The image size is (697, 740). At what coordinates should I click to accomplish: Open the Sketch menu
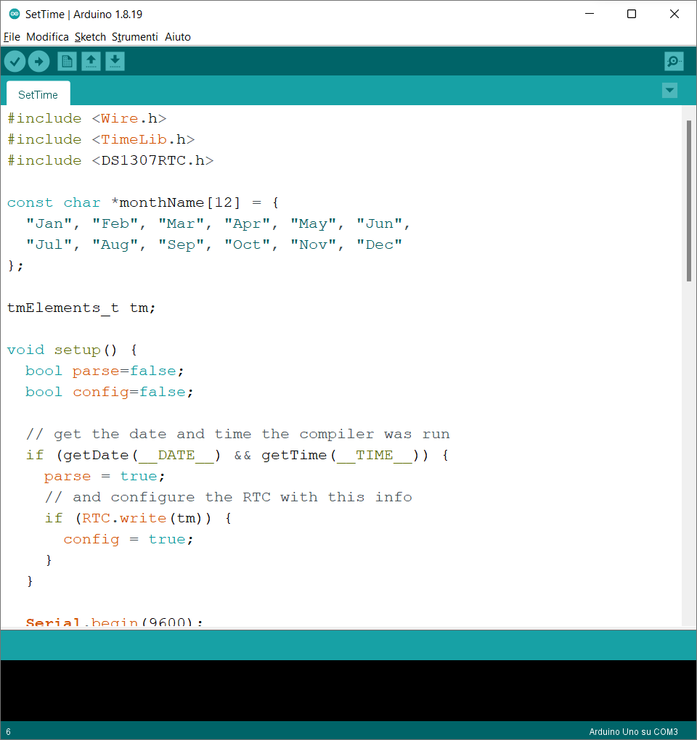pyautogui.click(x=90, y=37)
